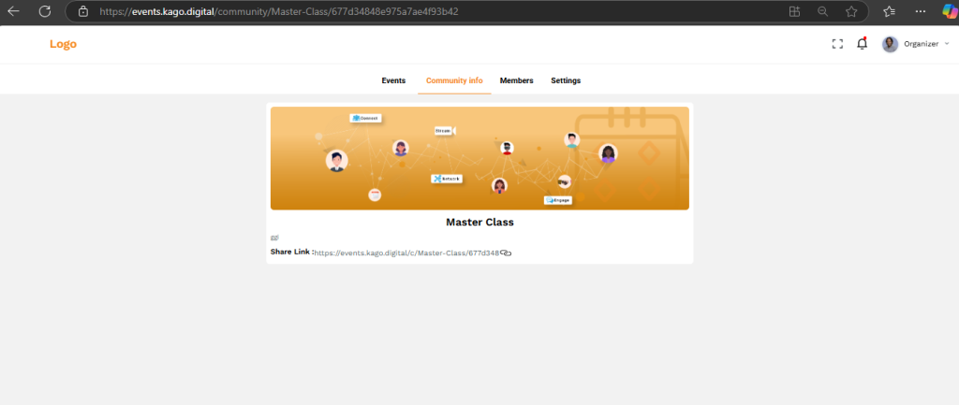Open the browser three-dot settings menu
This screenshot has height=405, width=959.
pos(919,11)
